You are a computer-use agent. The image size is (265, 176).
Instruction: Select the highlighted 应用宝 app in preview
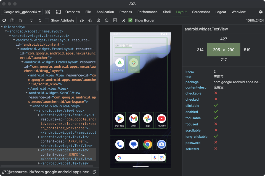(134, 64)
